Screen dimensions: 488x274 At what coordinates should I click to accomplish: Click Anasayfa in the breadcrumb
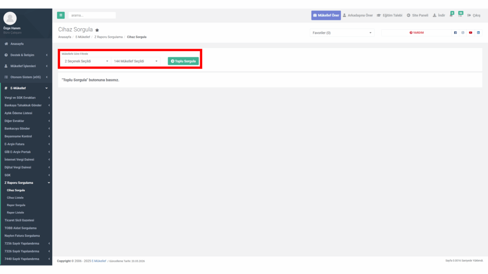[x=65, y=37]
